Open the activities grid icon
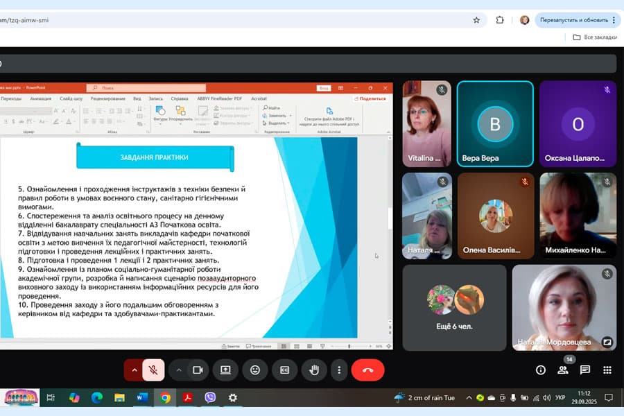Screen dimensions: 624x416 pos(607,370)
